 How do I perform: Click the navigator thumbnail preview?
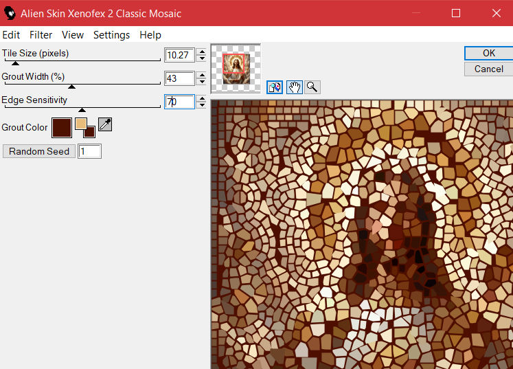tap(236, 69)
